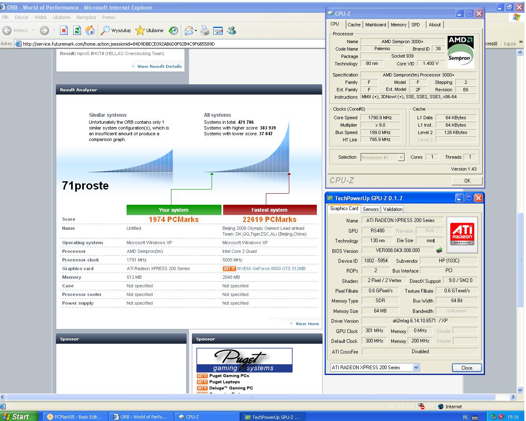Click the page icon in address bar
Image resolution: width=526 pixels, height=421 pixels.
18,44
